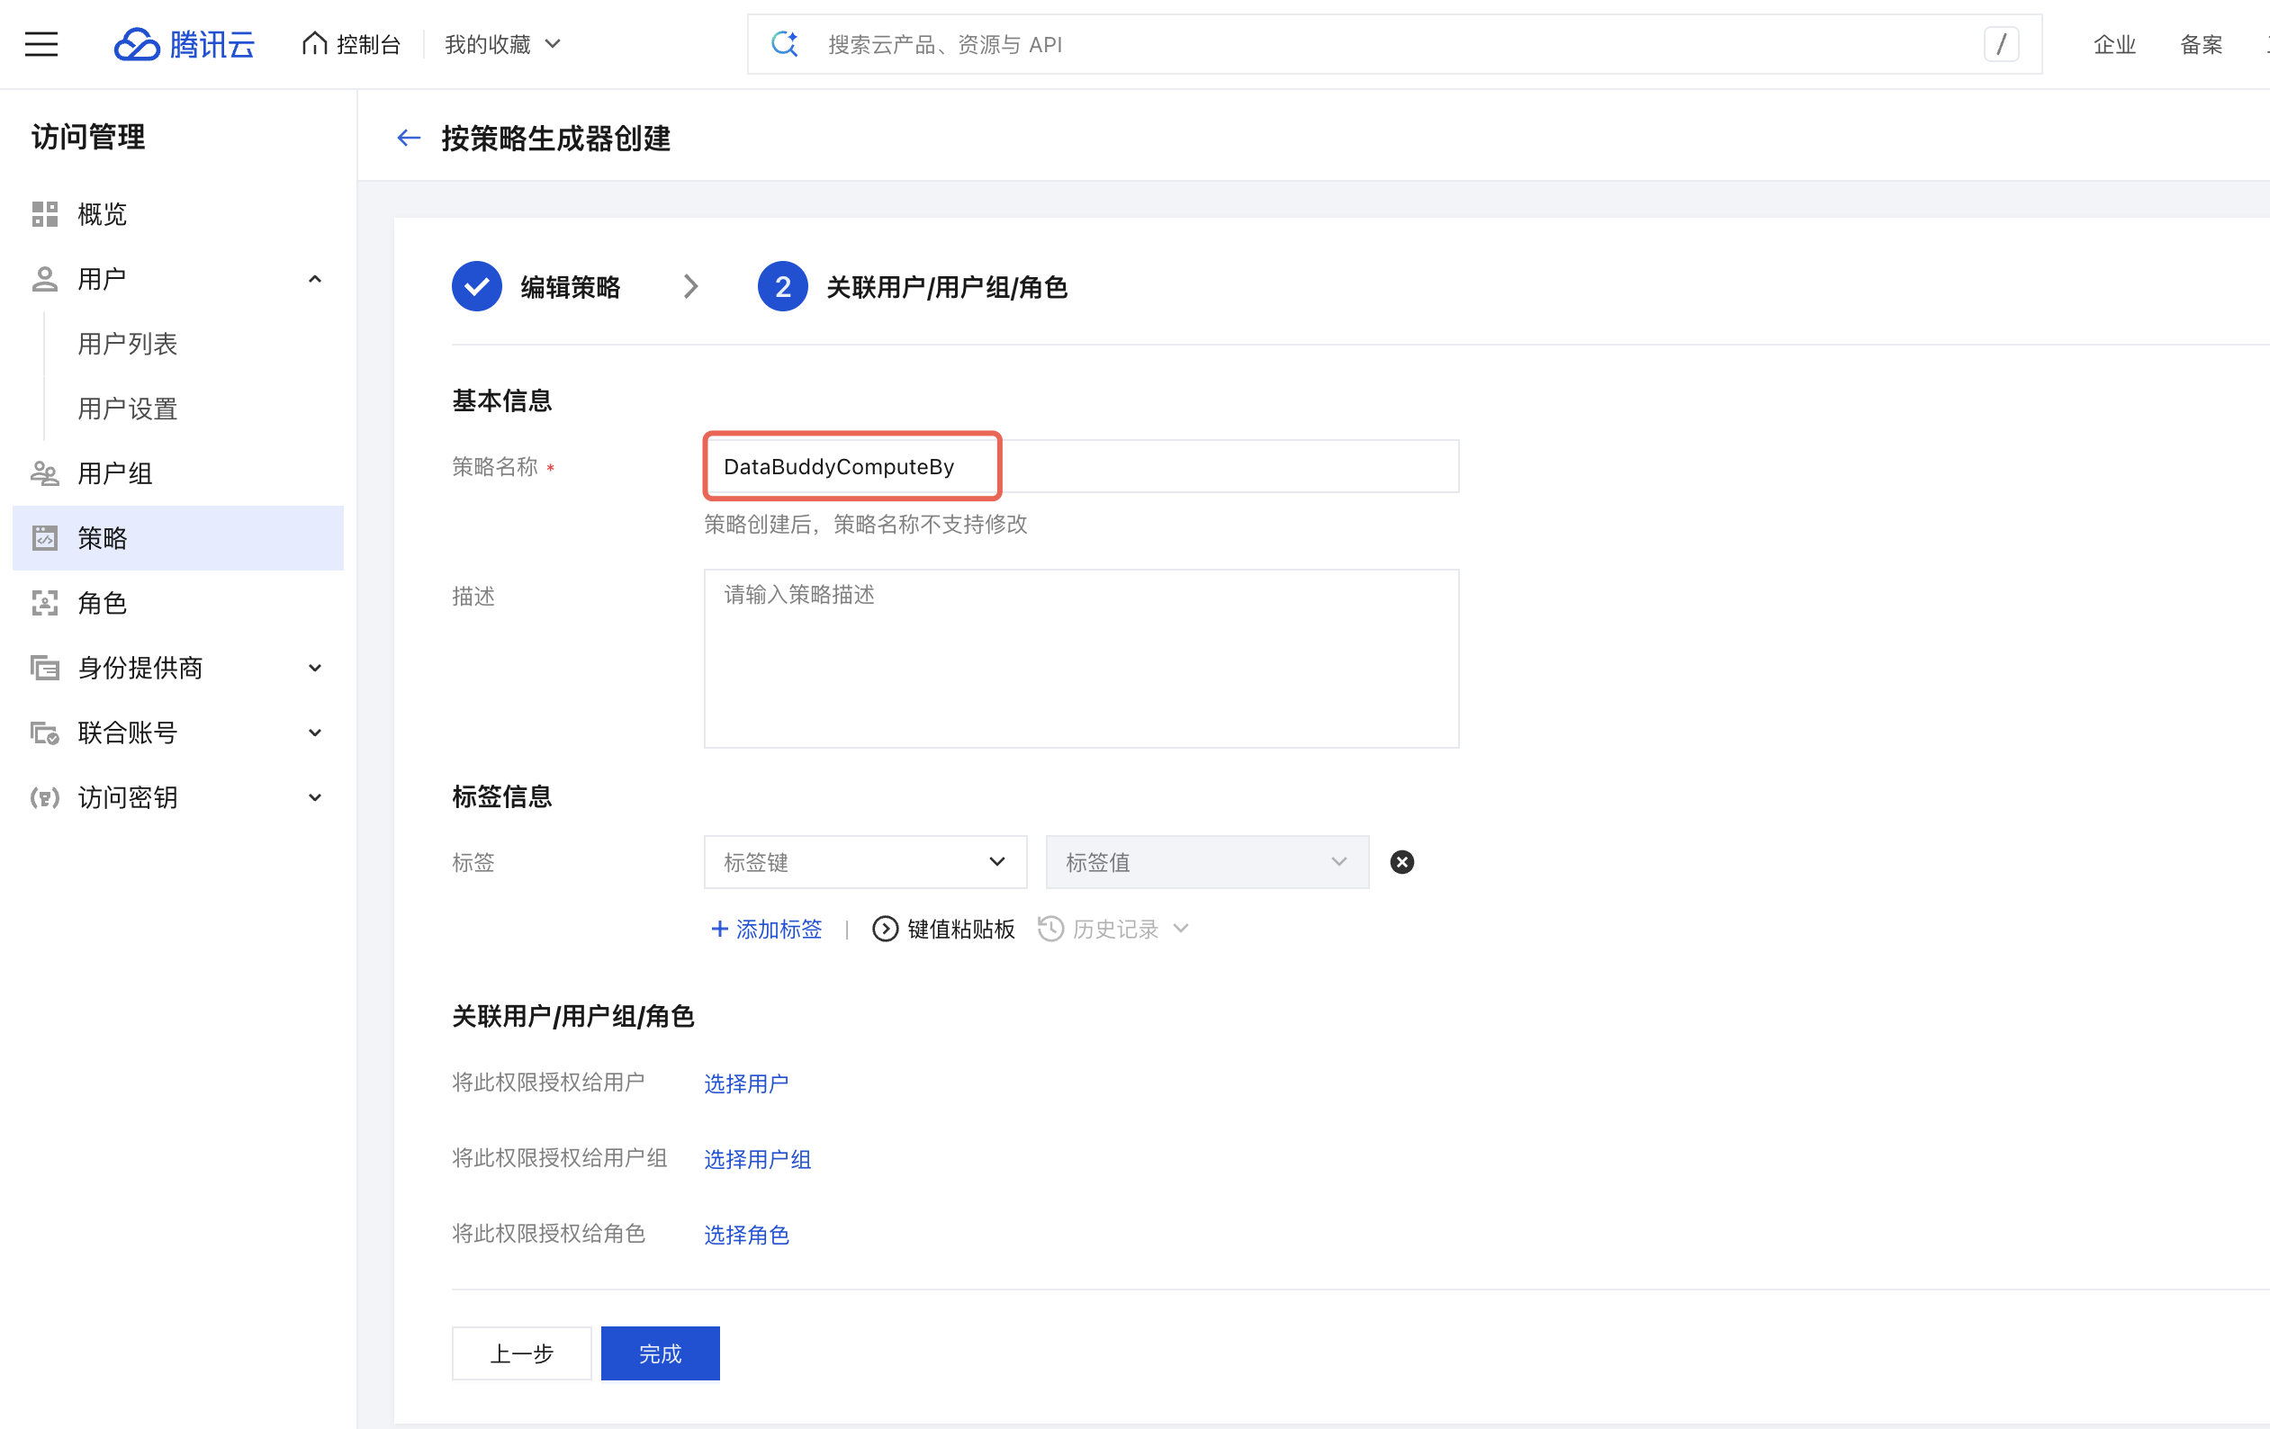Click 添加标签 to add a tag

[766, 930]
